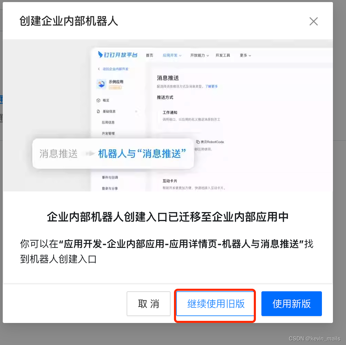Screen dimensions: 346x345
Task: Click the copy icon next to 拷贝RobotCode
Action: point(198,142)
